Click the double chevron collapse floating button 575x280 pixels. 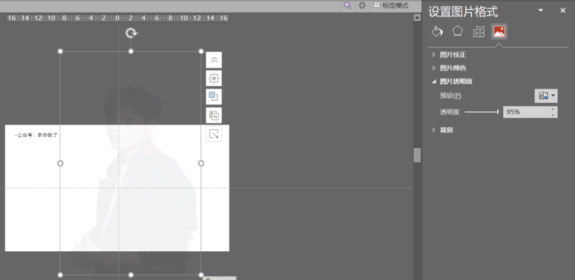point(214,60)
